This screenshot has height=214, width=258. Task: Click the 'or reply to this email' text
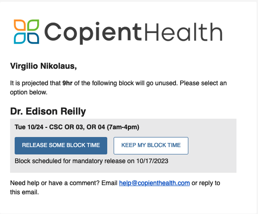tap(115, 187)
